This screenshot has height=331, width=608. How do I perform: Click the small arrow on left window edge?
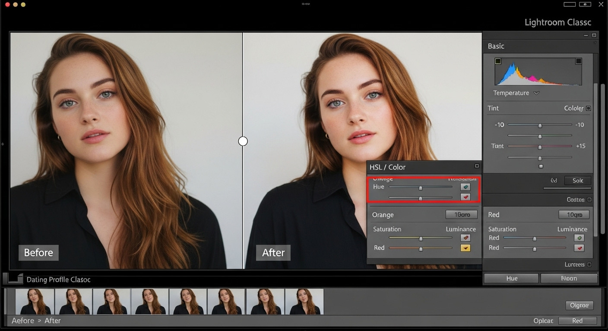(3, 144)
